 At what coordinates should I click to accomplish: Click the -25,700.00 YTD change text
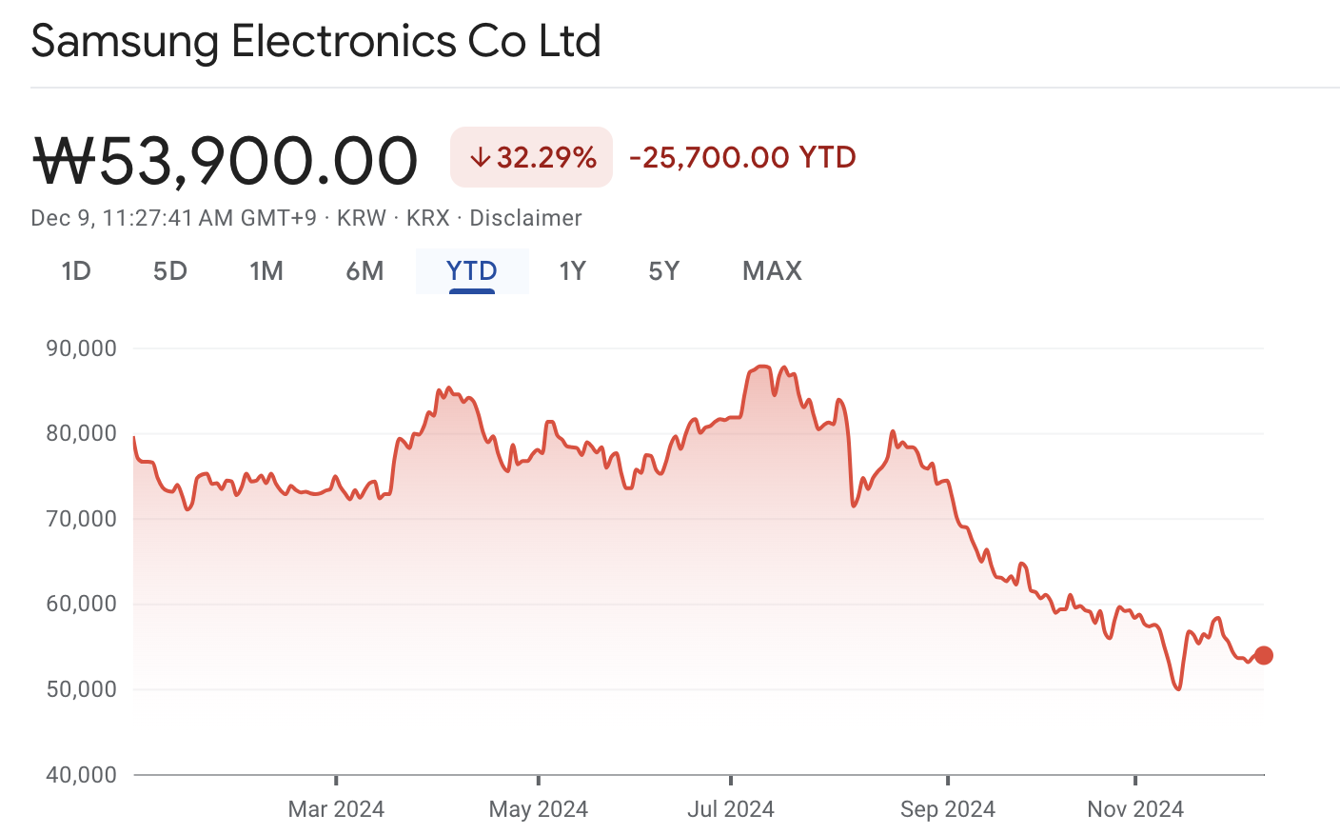click(x=742, y=157)
